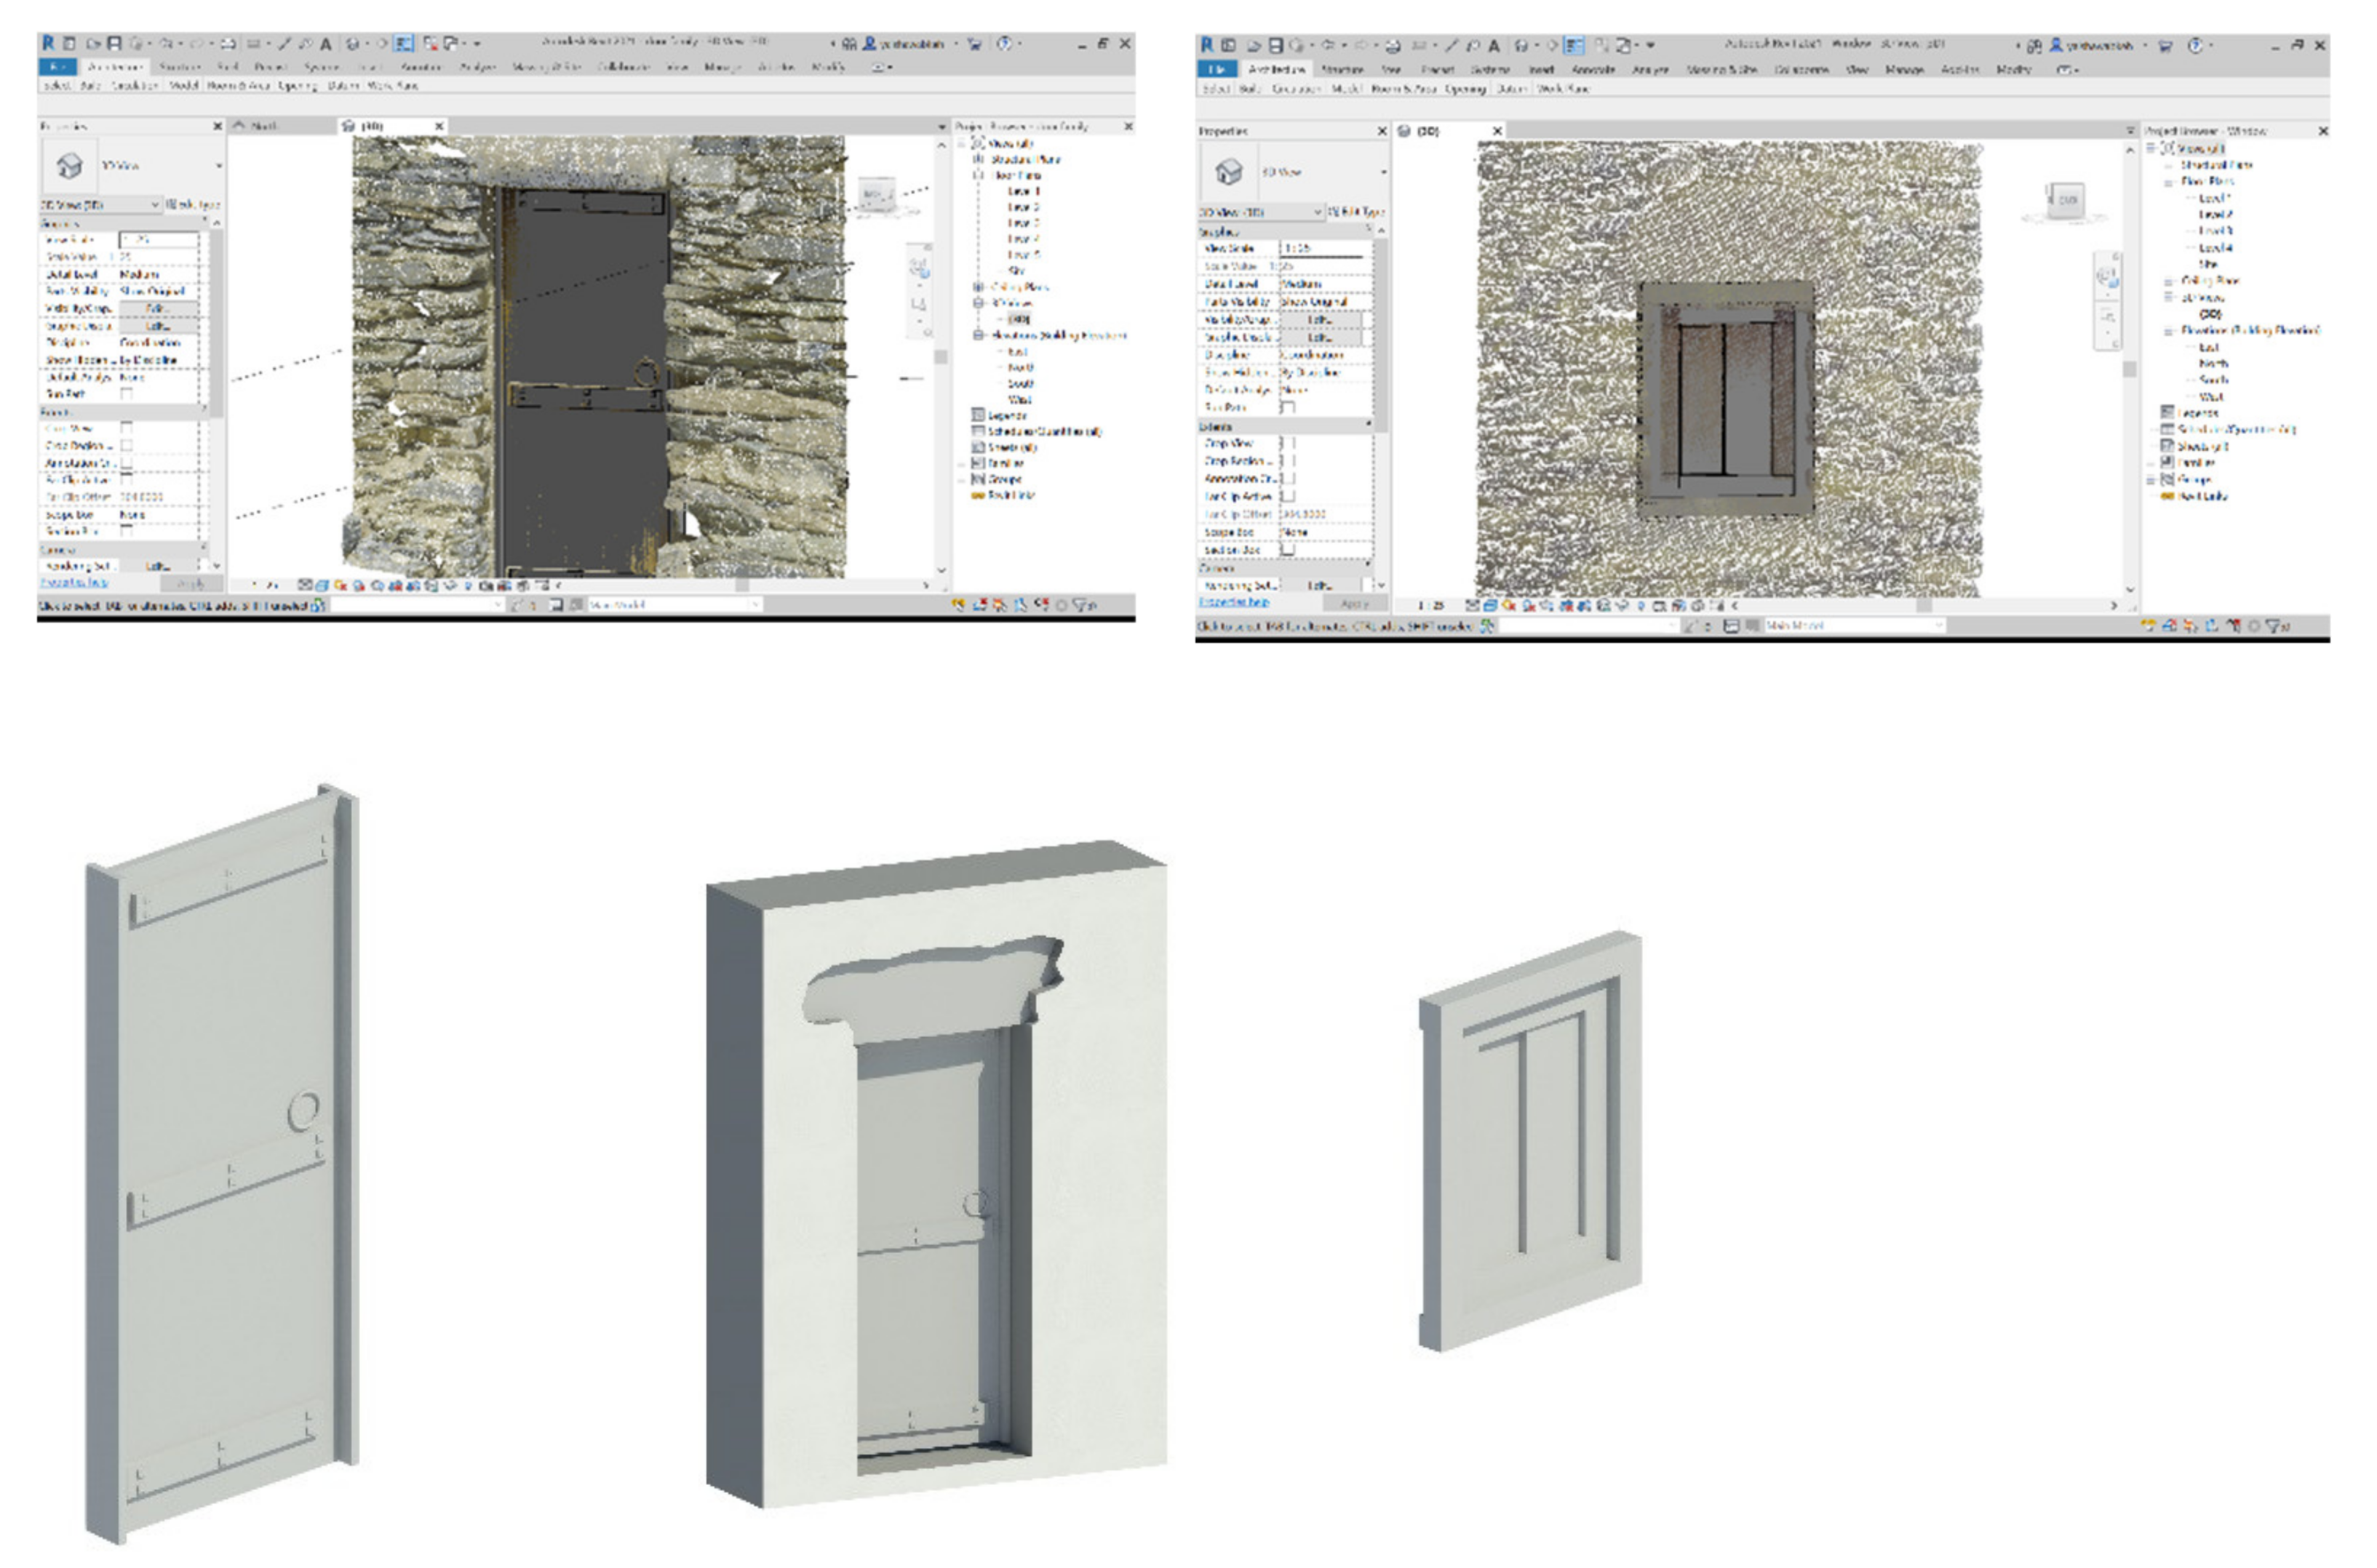Open Structure ribbon tab in right Revit window
This screenshot has width=2377, height=1568.
tap(1342, 69)
